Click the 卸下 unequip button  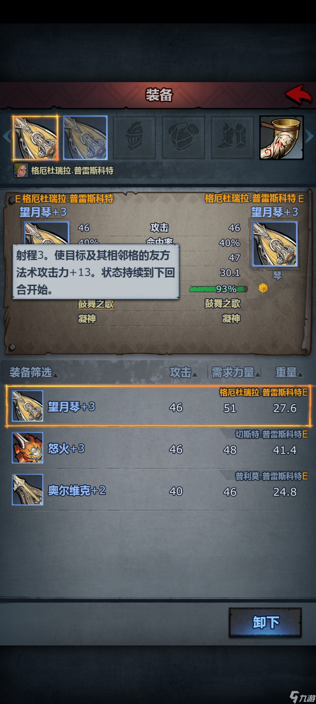265,622
